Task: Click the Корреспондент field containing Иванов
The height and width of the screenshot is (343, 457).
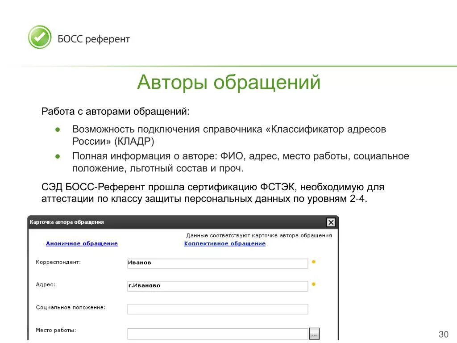Action: pos(217,264)
